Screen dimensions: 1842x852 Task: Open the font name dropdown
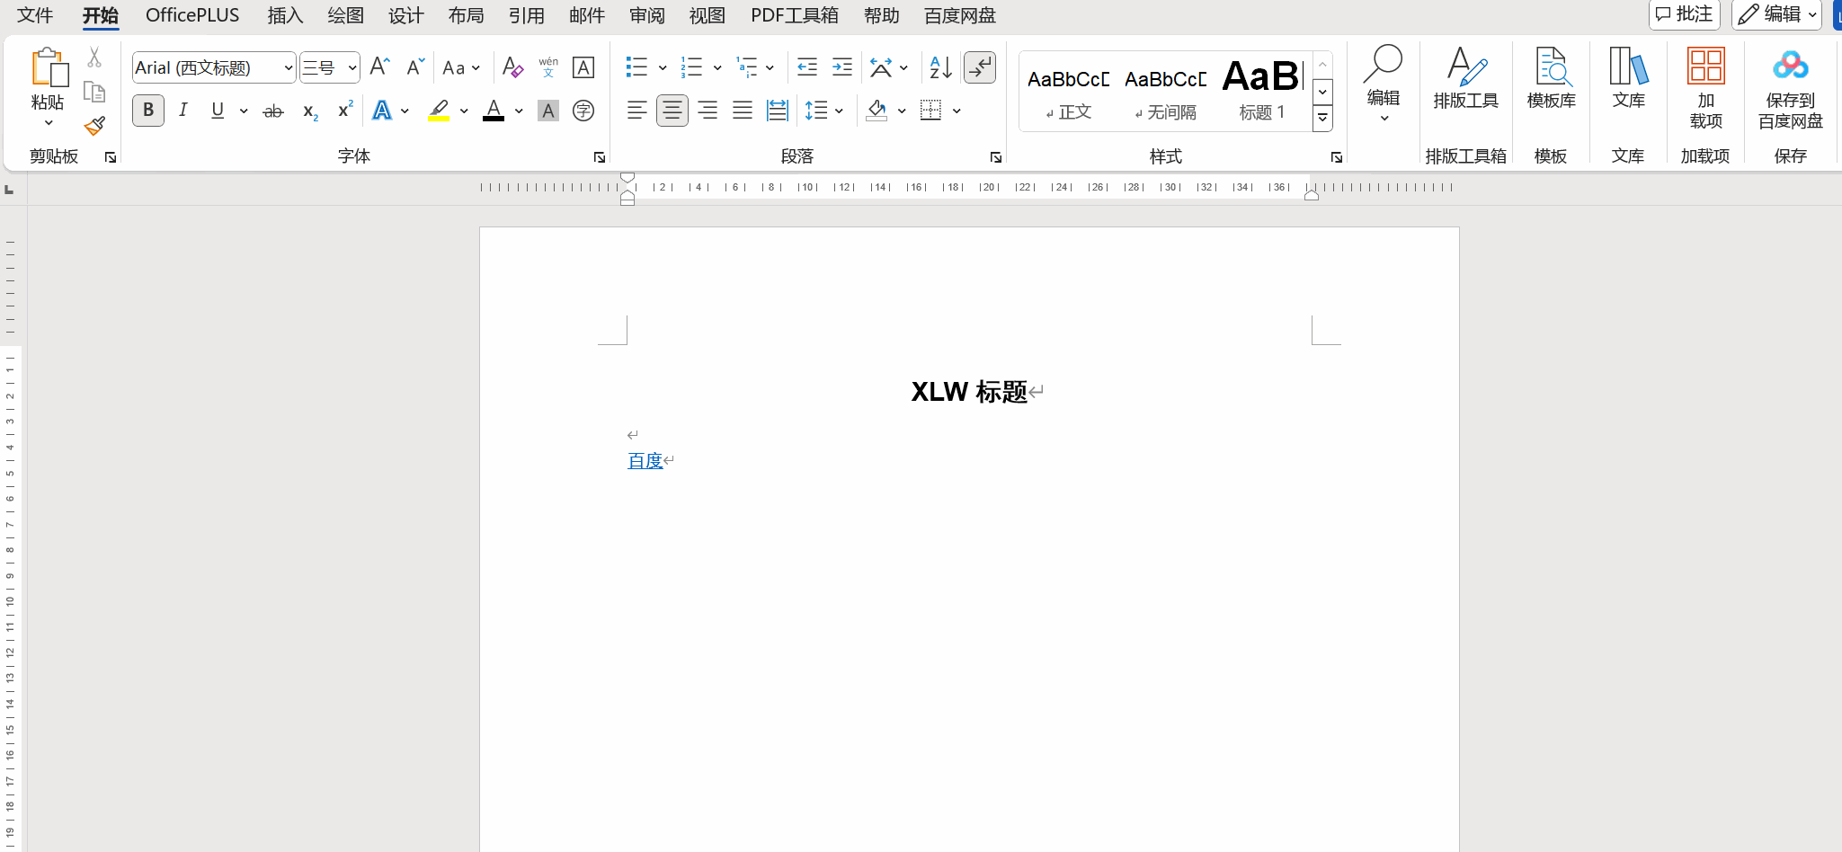[x=288, y=68]
